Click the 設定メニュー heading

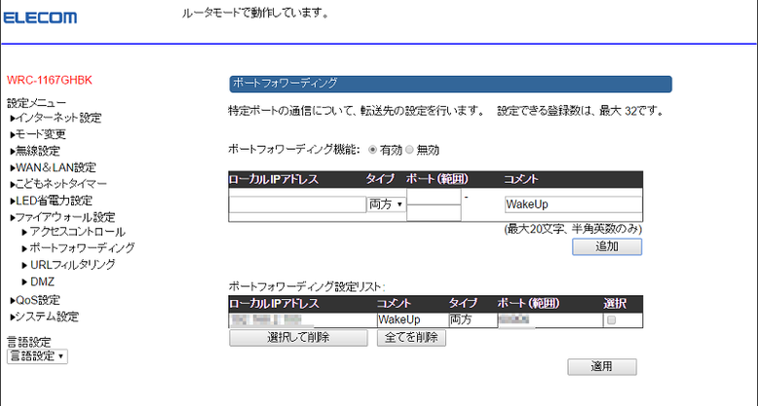36,103
